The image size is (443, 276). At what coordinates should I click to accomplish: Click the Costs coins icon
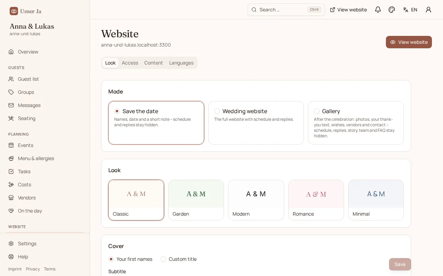(x=11, y=185)
